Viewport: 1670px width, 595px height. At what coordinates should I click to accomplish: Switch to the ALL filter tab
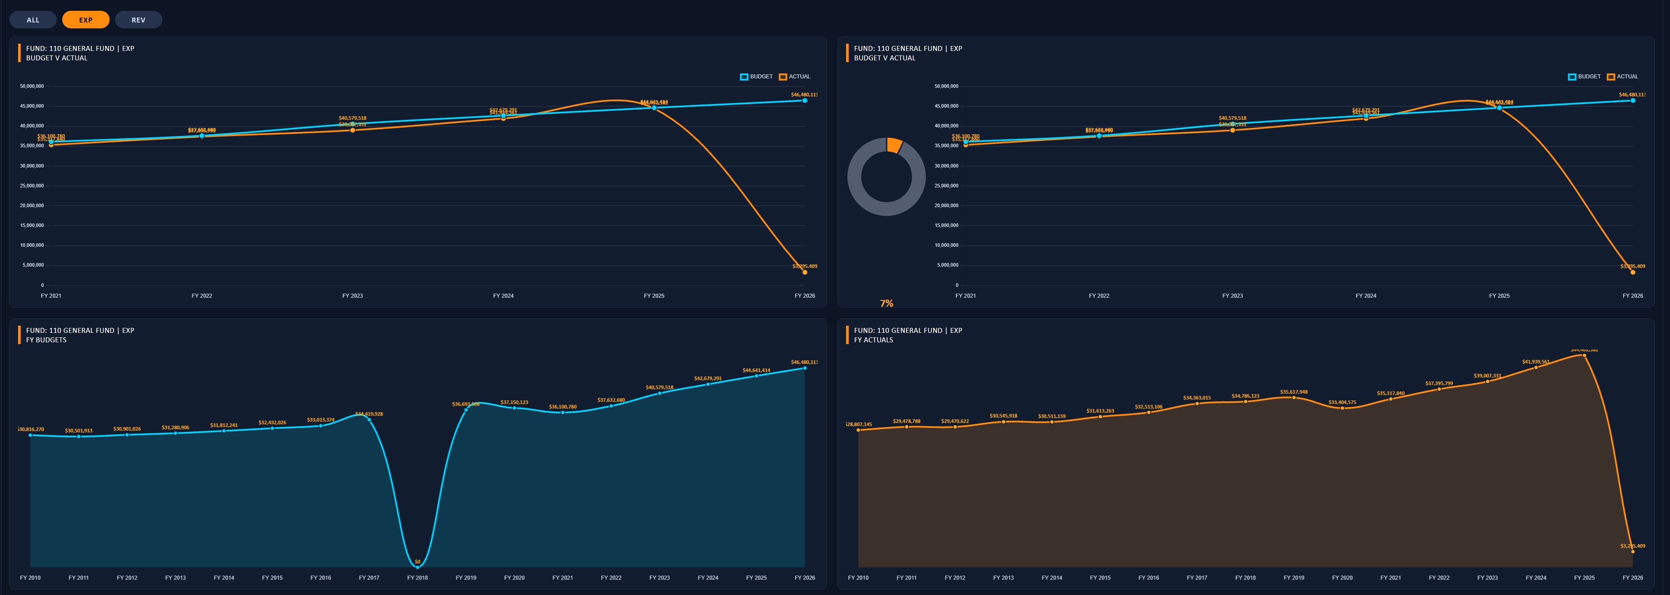(33, 20)
